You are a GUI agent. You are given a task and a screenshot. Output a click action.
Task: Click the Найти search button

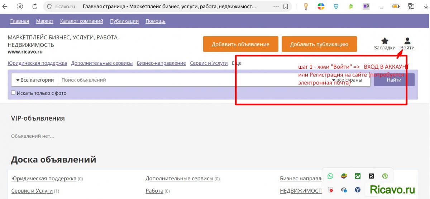pyautogui.click(x=394, y=80)
